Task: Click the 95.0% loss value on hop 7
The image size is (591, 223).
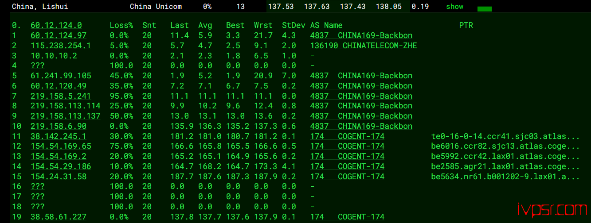Action: point(121,96)
